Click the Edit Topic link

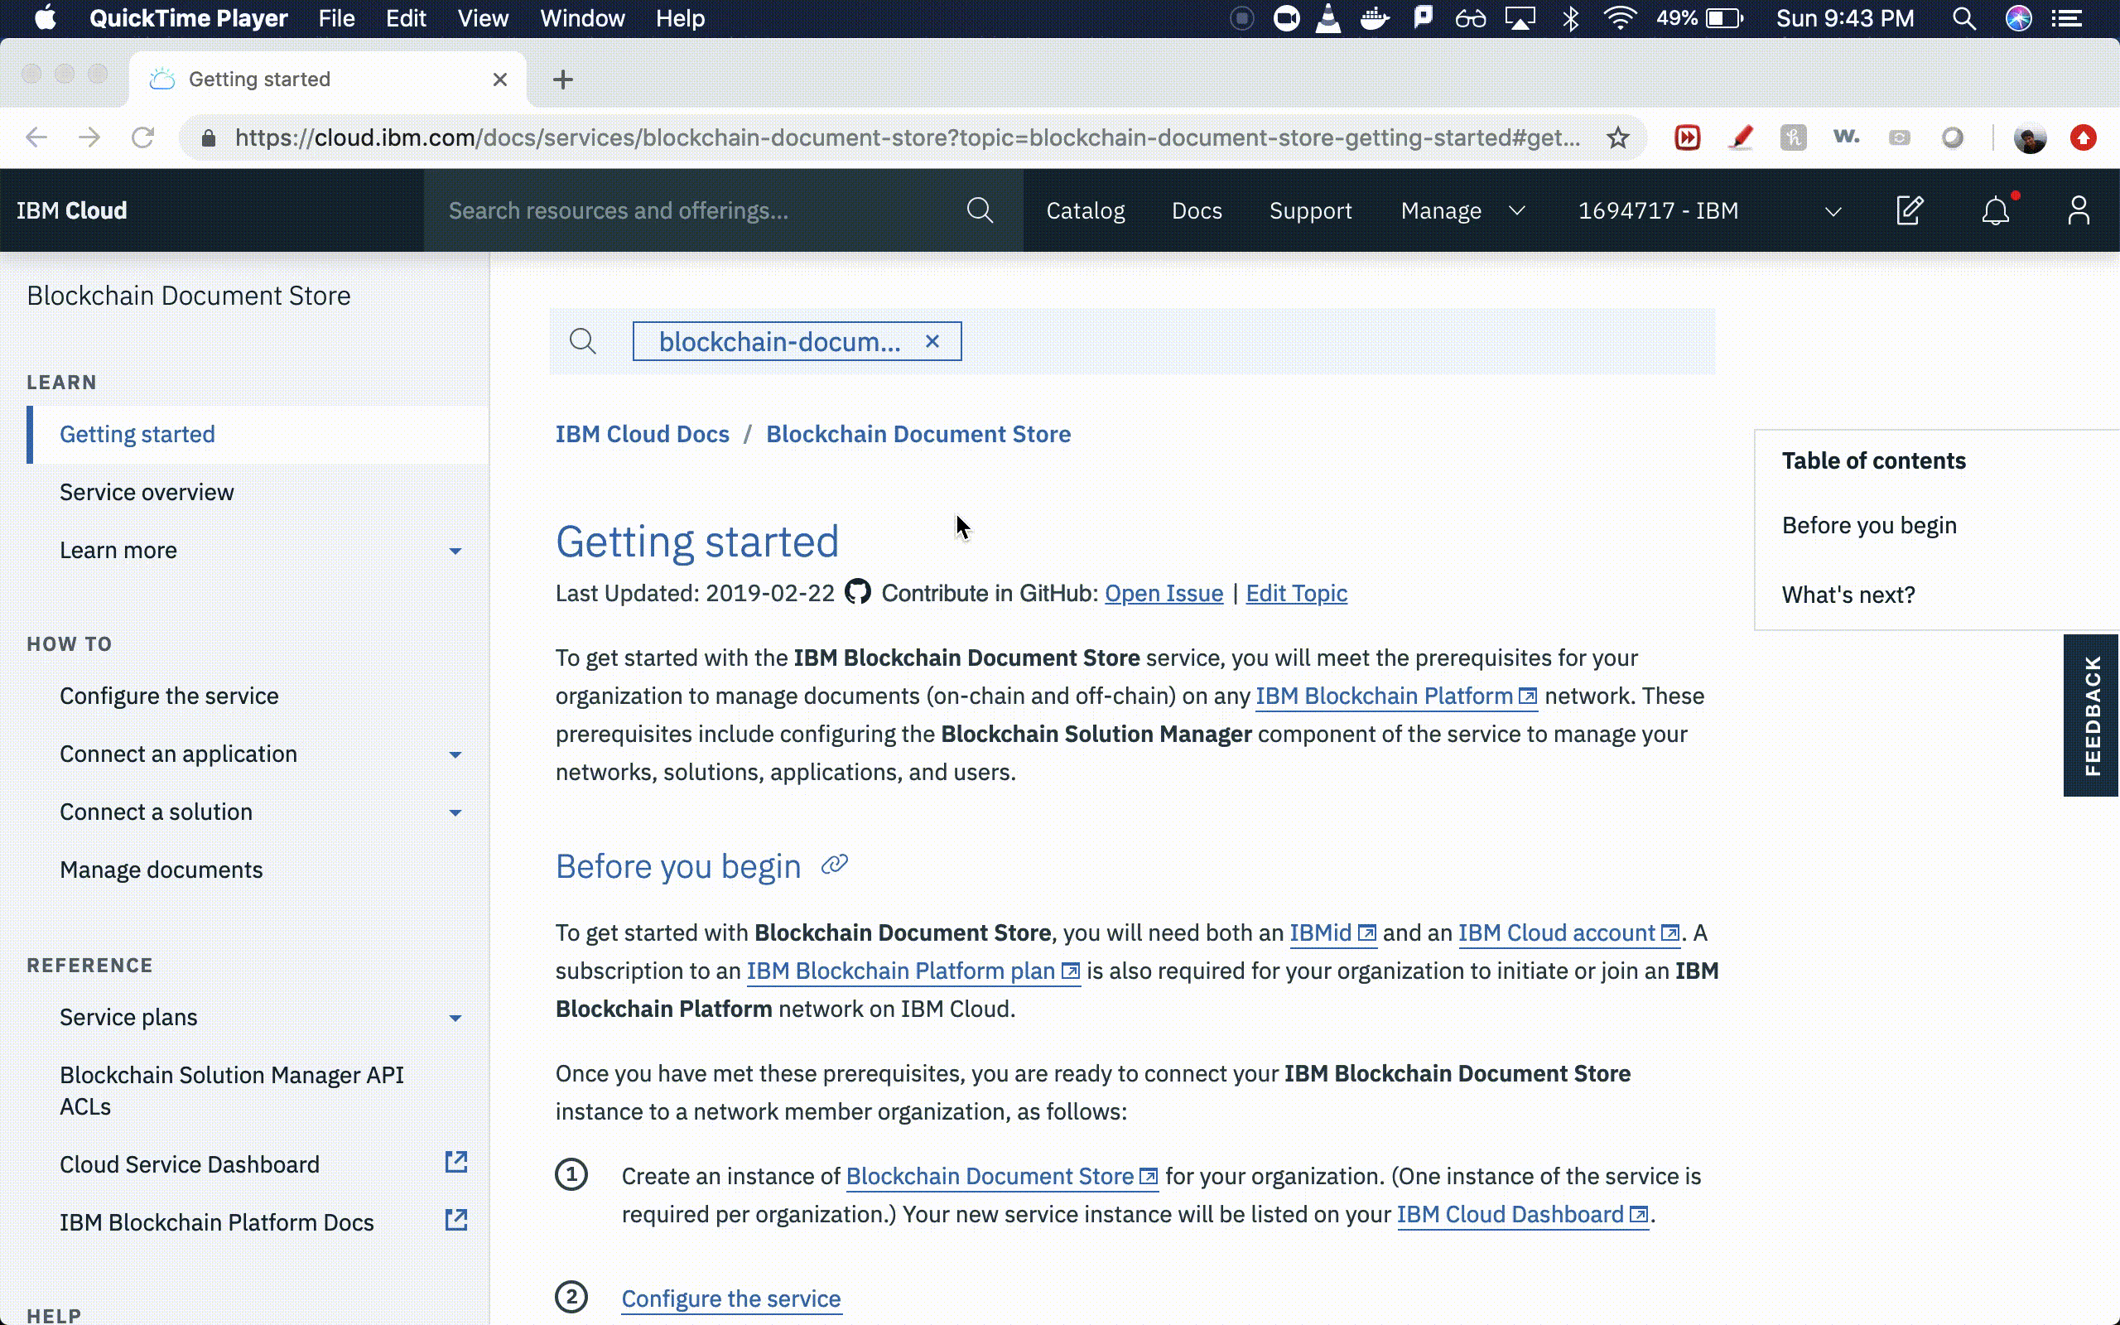(x=1297, y=593)
